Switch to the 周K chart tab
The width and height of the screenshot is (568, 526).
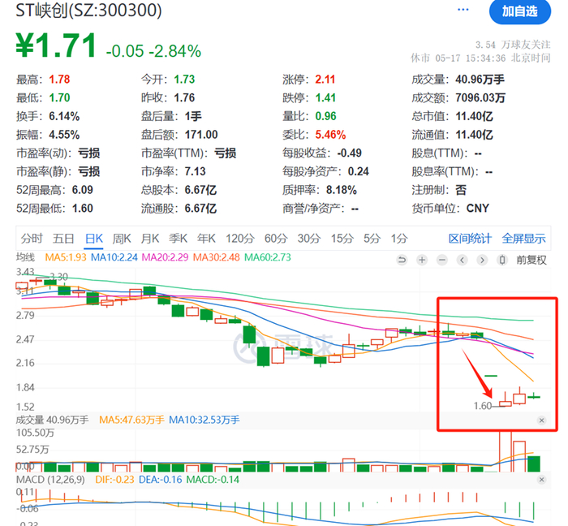[x=122, y=239]
